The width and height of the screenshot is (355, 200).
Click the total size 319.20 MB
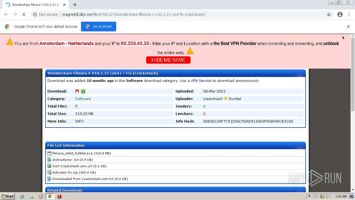click(84, 114)
